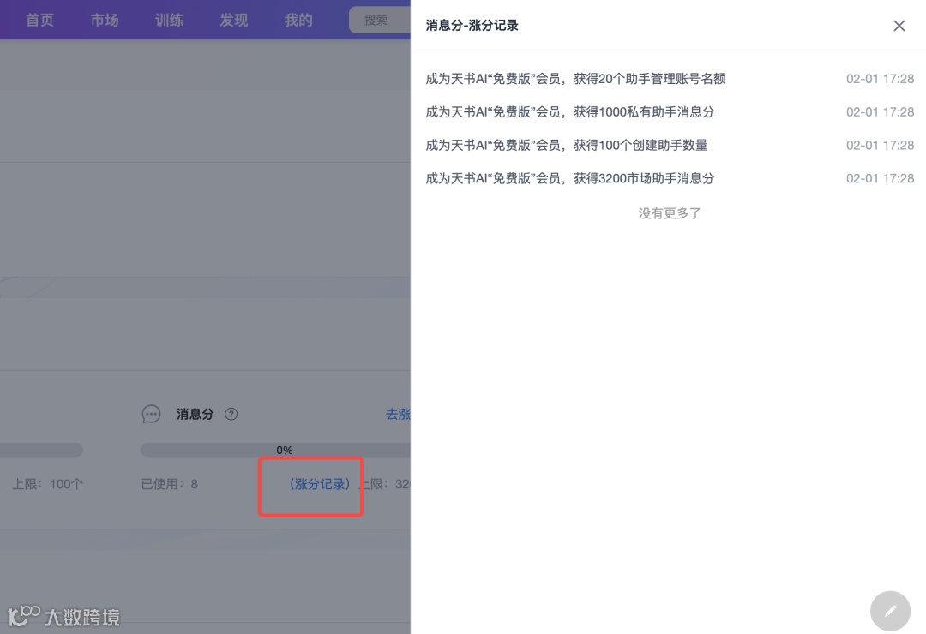Click the 搜索 input field

(380, 20)
